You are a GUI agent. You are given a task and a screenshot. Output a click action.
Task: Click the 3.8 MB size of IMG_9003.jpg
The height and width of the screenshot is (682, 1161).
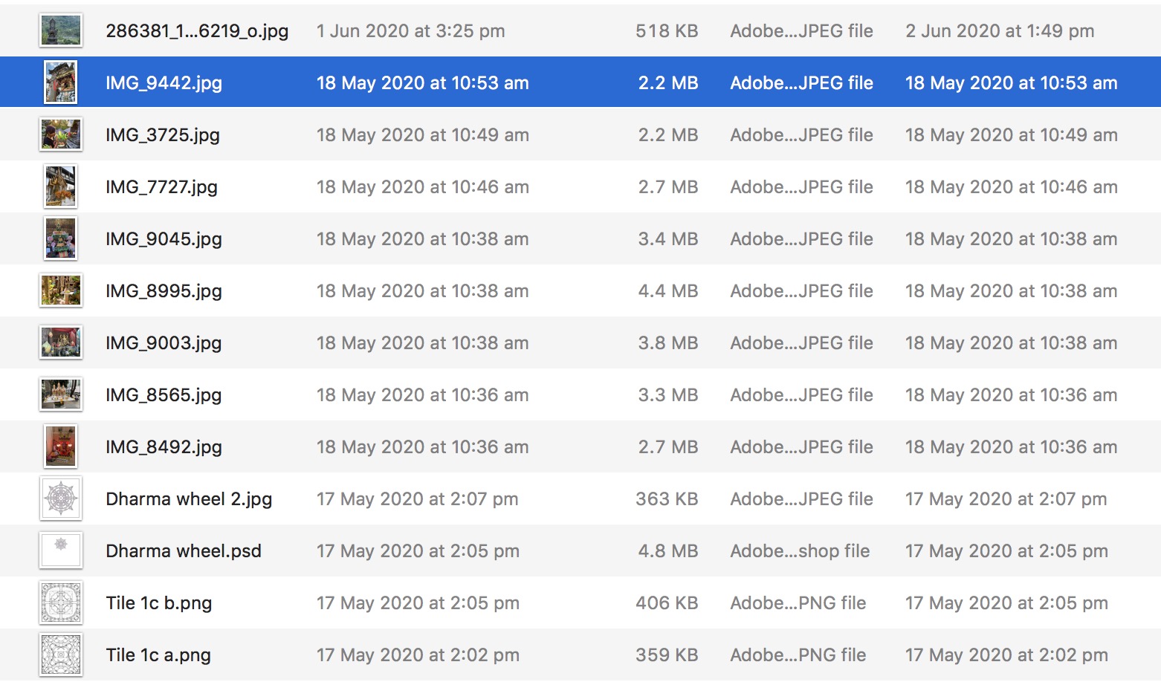(x=668, y=343)
